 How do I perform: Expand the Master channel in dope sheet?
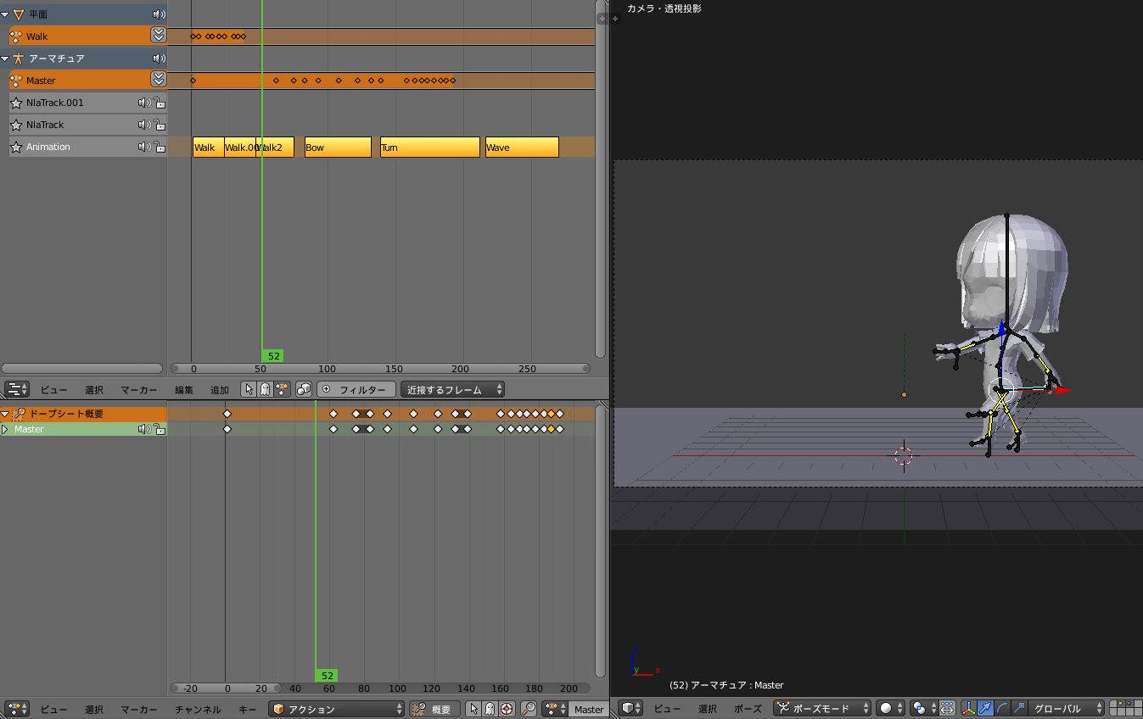click(5, 429)
